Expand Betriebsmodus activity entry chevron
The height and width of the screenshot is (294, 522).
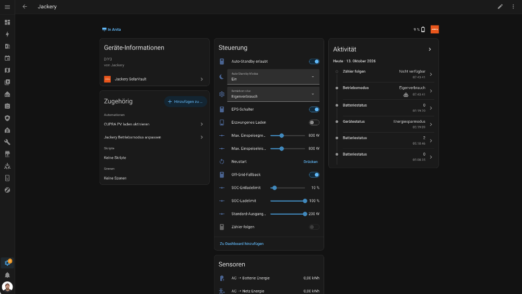(x=431, y=91)
